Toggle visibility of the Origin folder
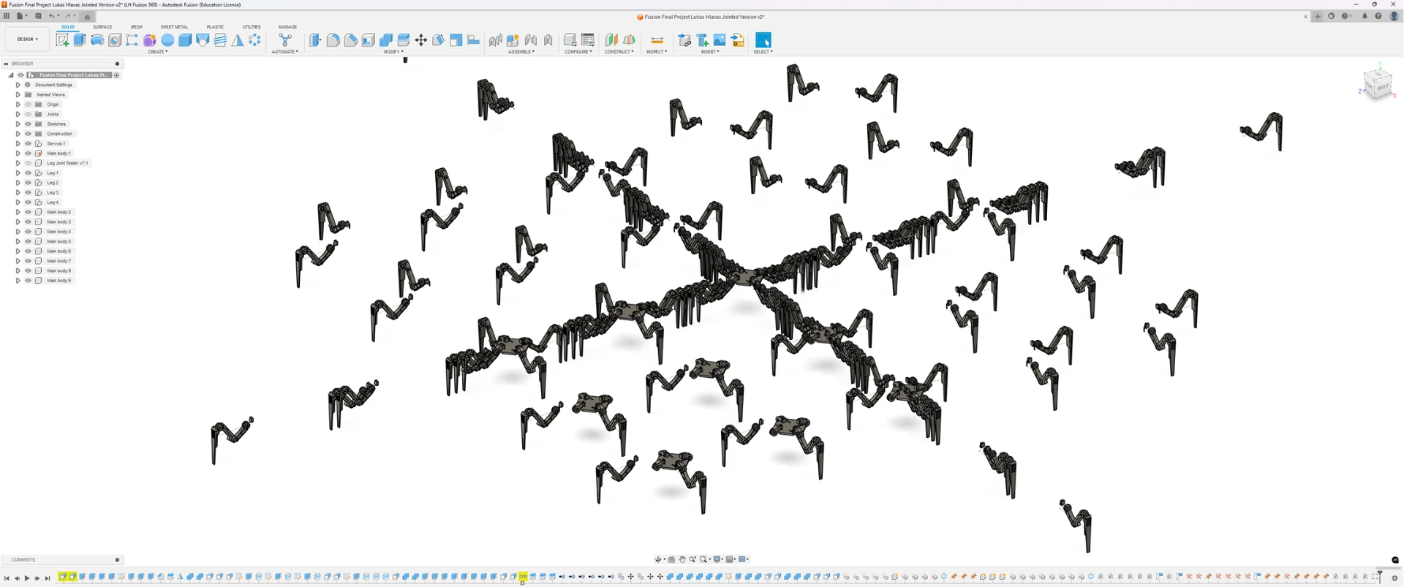 pyautogui.click(x=29, y=105)
